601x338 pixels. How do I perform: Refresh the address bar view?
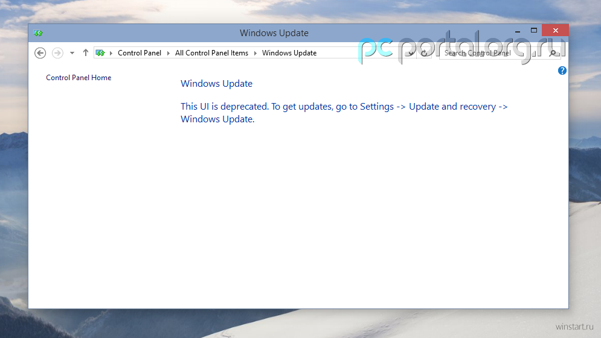point(424,53)
